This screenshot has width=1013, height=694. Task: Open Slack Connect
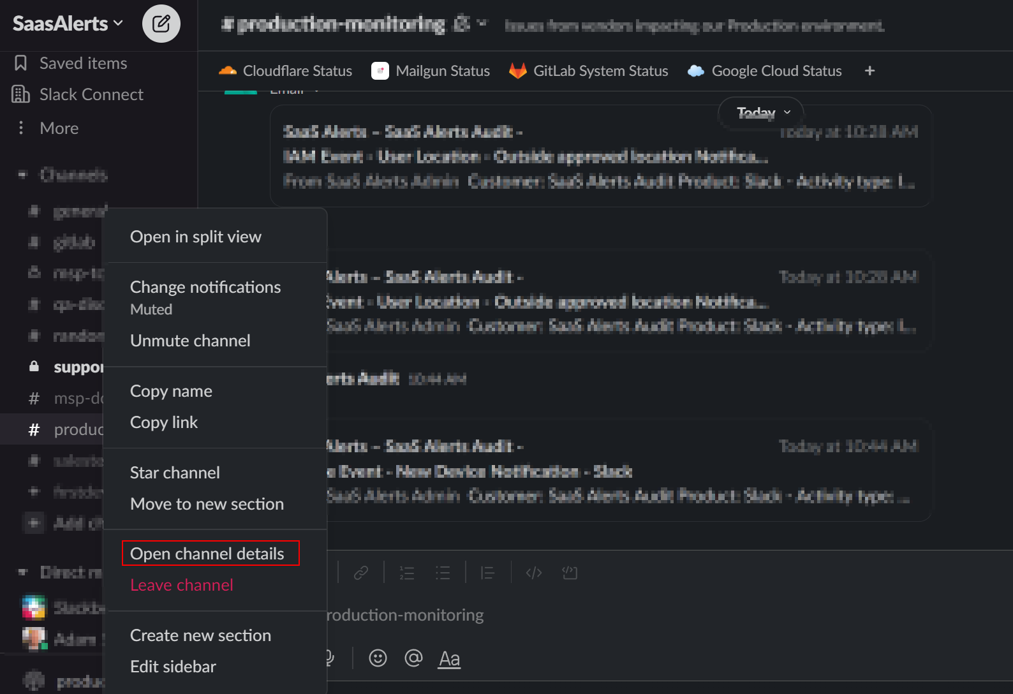[x=90, y=94]
